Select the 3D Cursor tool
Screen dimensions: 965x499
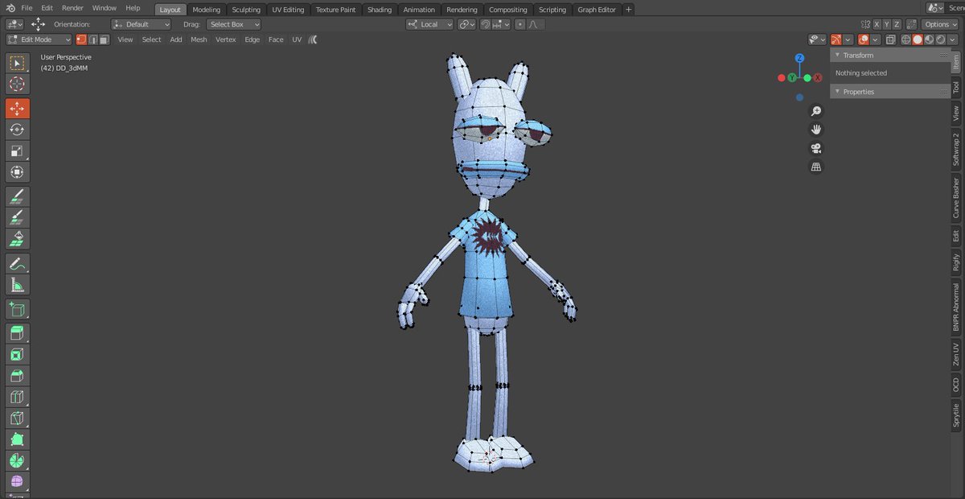tap(18, 85)
